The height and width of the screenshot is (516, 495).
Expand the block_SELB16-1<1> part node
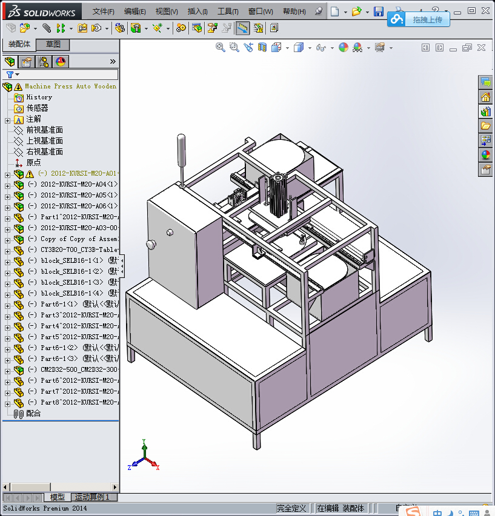(7, 262)
